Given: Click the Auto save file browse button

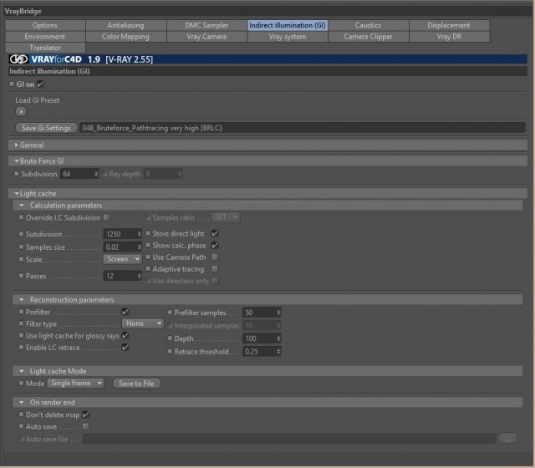Looking at the screenshot, I should tap(507, 438).
